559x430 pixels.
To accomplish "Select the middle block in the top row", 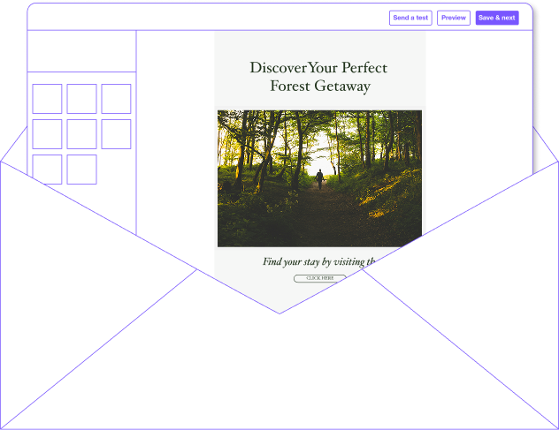I will pyautogui.click(x=81, y=99).
